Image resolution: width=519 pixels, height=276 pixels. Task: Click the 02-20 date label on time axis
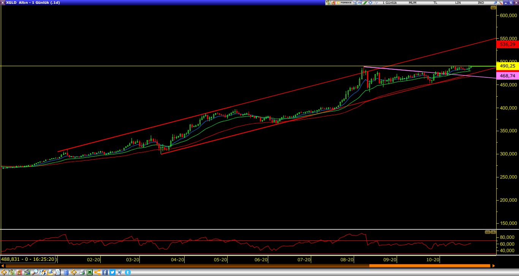pyautogui.click(x=93, y=260)
